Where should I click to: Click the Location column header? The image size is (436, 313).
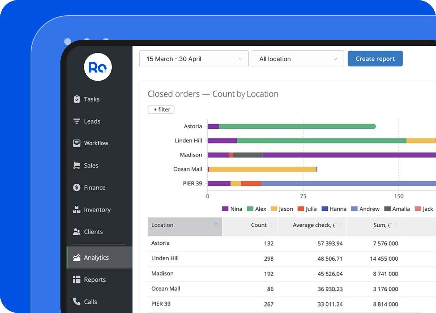click(x=162, y=225)
